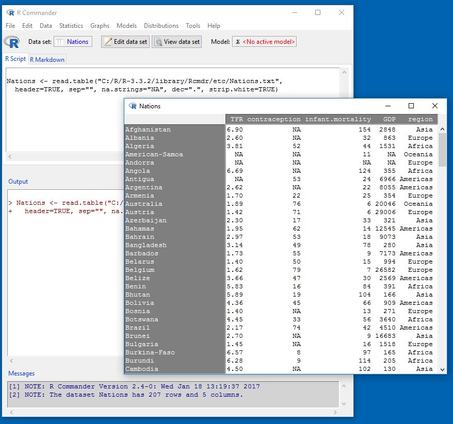The height and width of the screenshot is (424, 453).
Task: Open the Distributions menu
Action: (161, 26)
